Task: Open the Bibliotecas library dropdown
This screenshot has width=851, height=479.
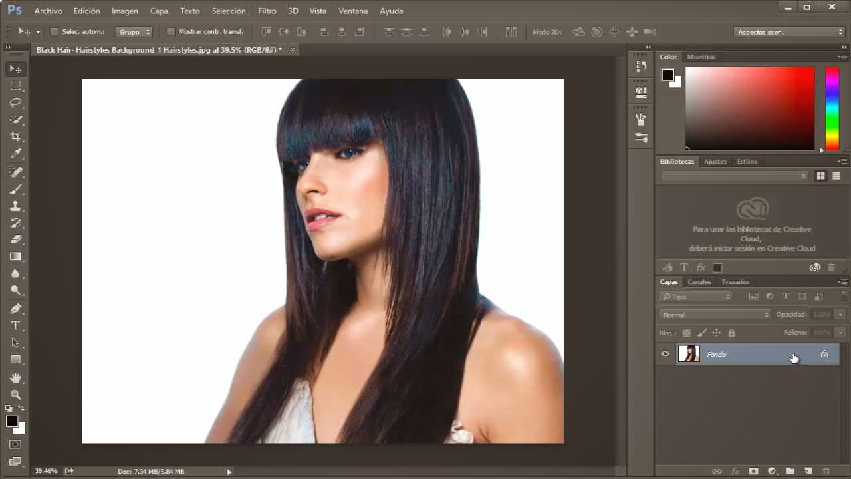Action: (x=735, y=176)
